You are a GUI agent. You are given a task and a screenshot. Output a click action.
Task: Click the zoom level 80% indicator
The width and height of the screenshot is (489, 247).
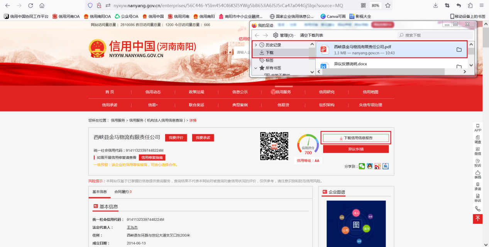click(375, 5)
